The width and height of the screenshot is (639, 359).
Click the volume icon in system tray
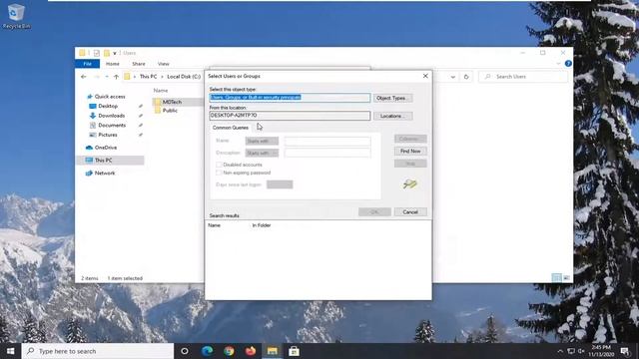coord(581,351)
